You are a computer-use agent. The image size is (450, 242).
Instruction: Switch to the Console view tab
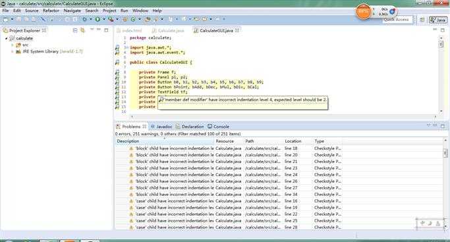218,126
